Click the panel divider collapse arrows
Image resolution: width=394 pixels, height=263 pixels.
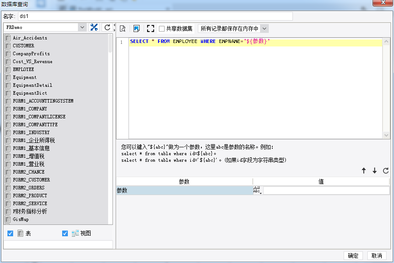point(115,28)
